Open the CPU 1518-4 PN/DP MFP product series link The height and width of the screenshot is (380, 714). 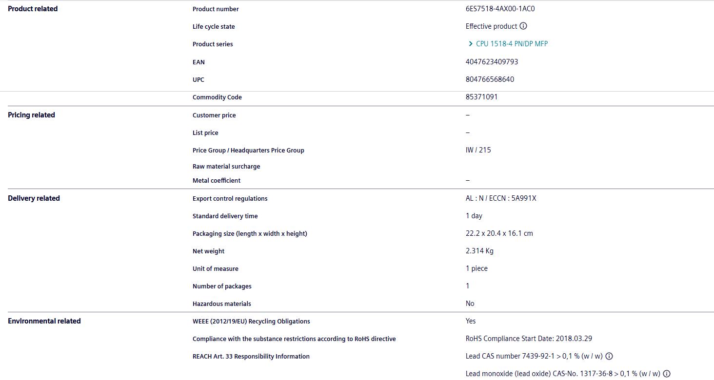click(512, 44)
